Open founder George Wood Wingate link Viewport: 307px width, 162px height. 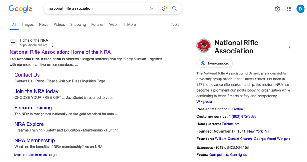[272, 139]
